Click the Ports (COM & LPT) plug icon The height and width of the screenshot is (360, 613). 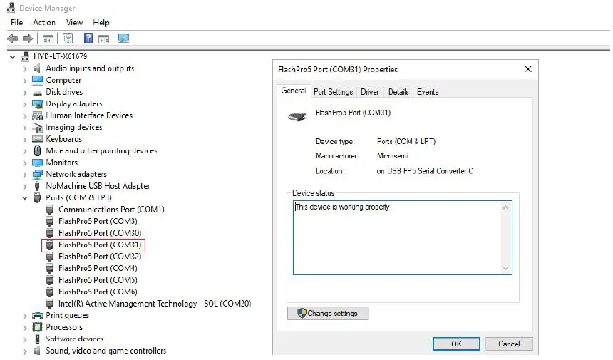tap(37, 197)
